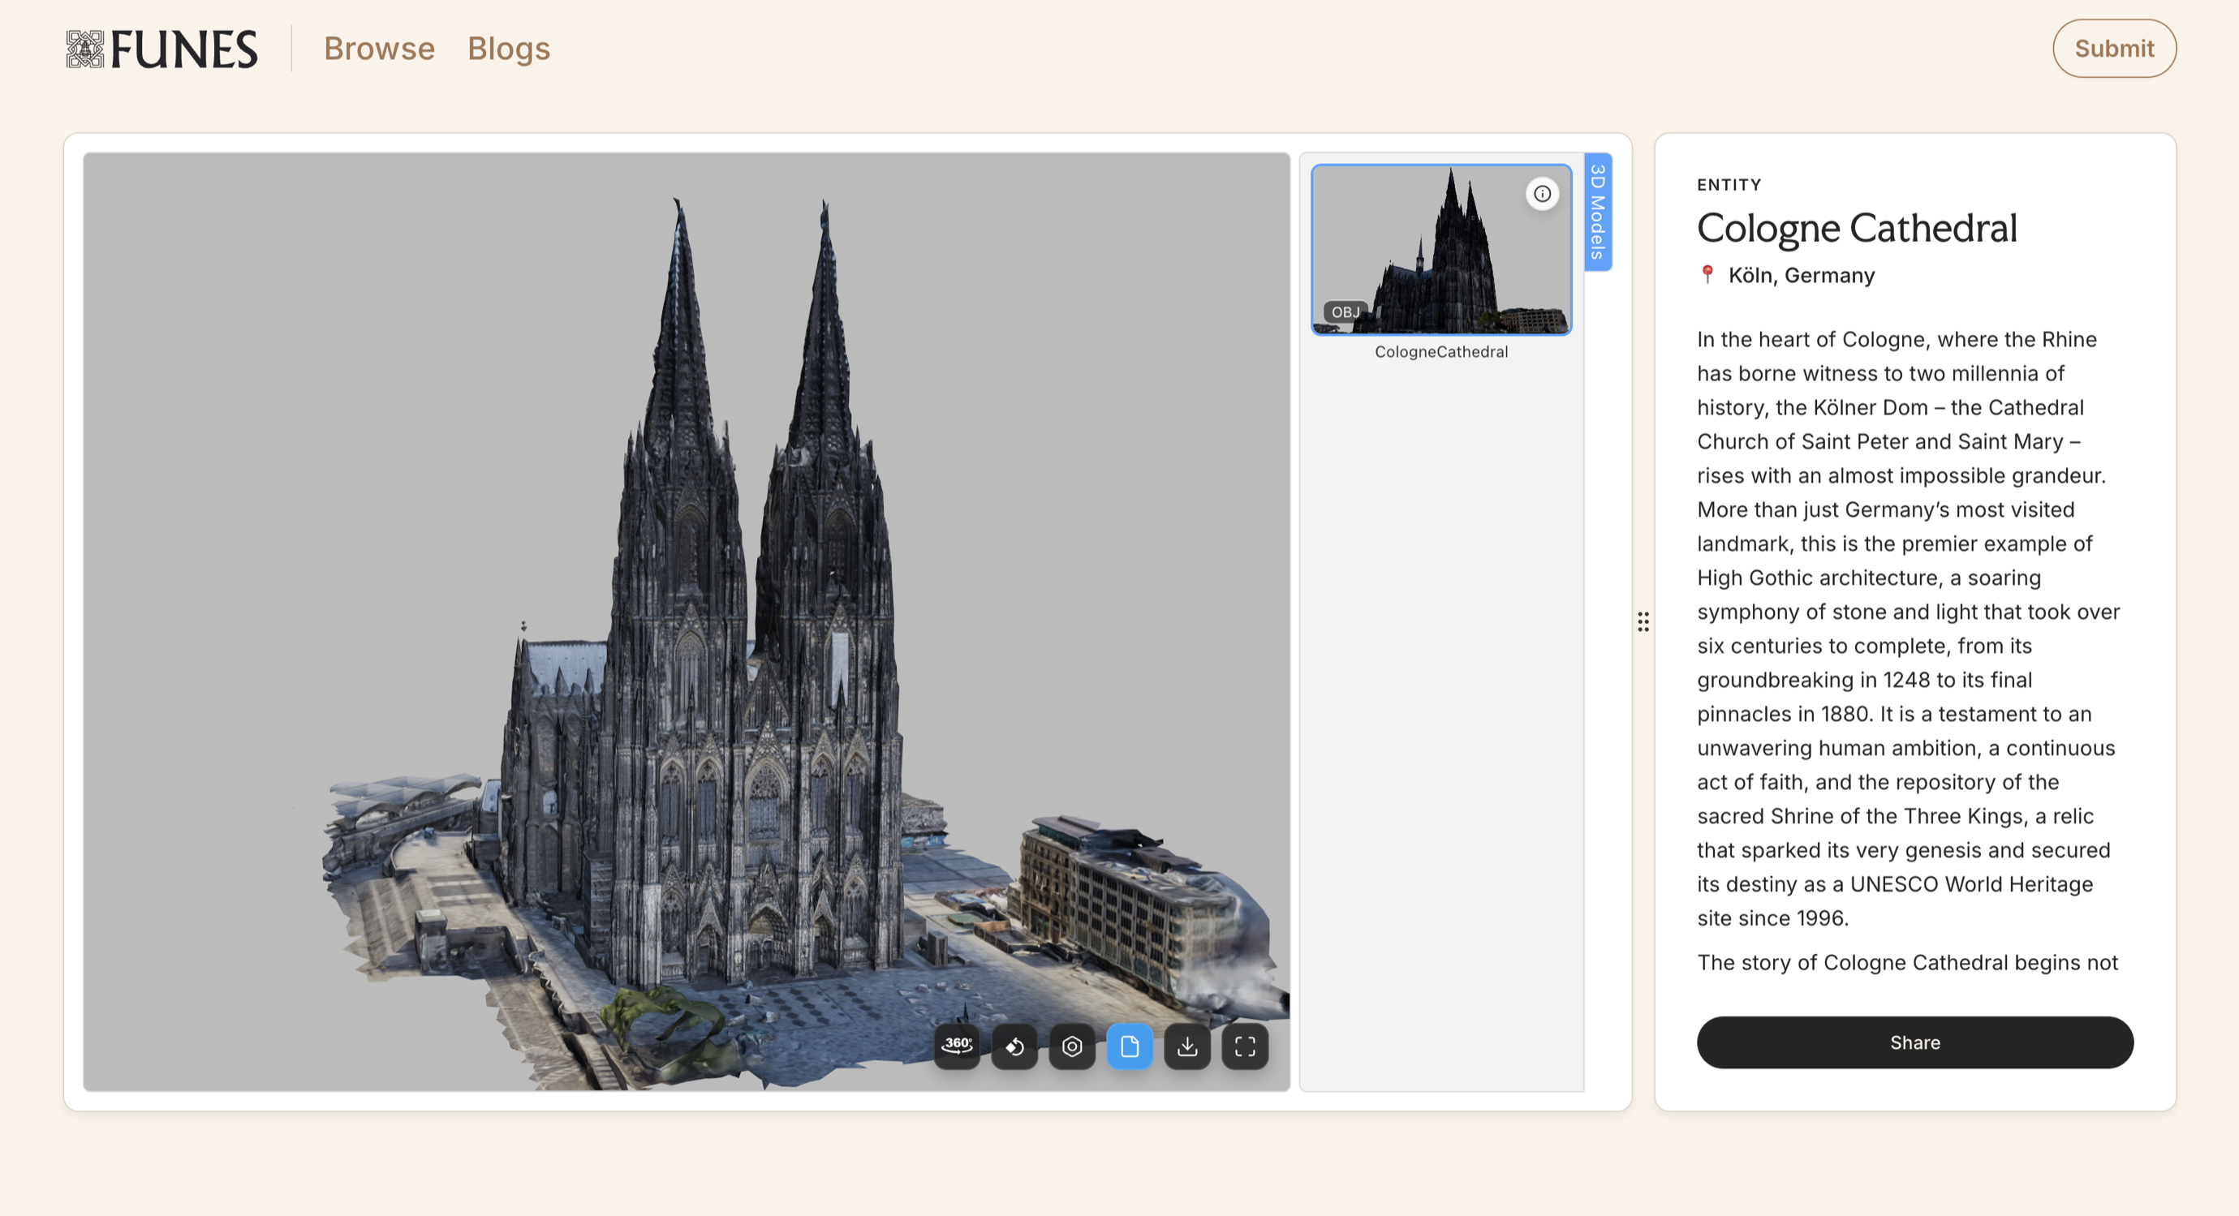Click the CologneCathedral caption under the thumbnail
The image size is (2239, 1216).
(1440, 352)
